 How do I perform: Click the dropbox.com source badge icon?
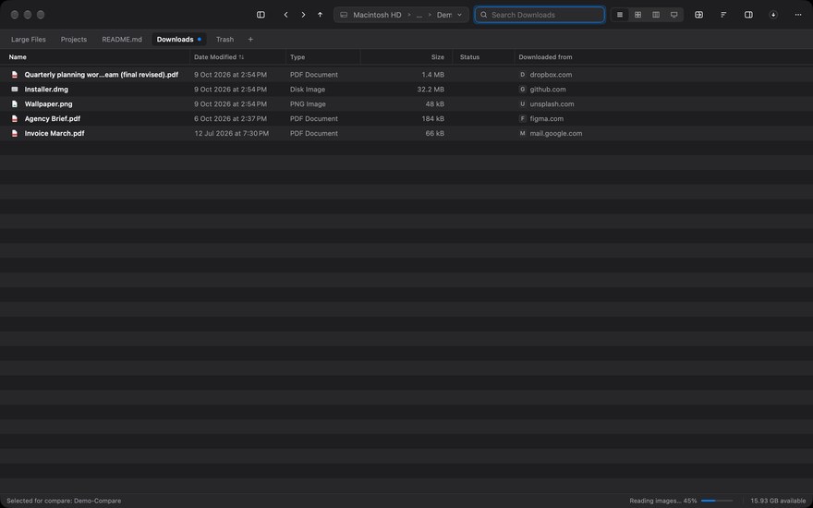(x=523, y=75)
